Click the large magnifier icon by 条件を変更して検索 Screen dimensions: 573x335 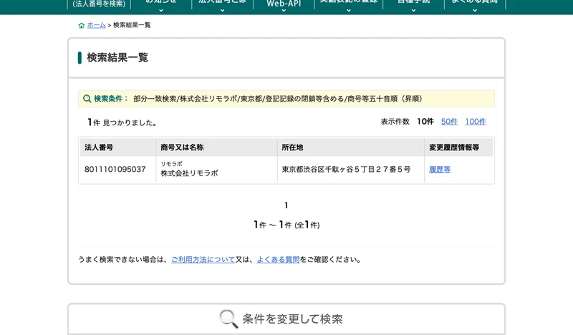(x=228, y=319)
